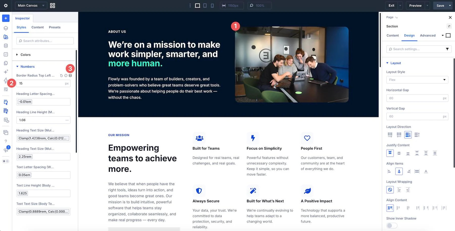The image size is (455, 231).
Task: Toggle the Show Inner Shadow switch
Action: (x=392, y=225)
